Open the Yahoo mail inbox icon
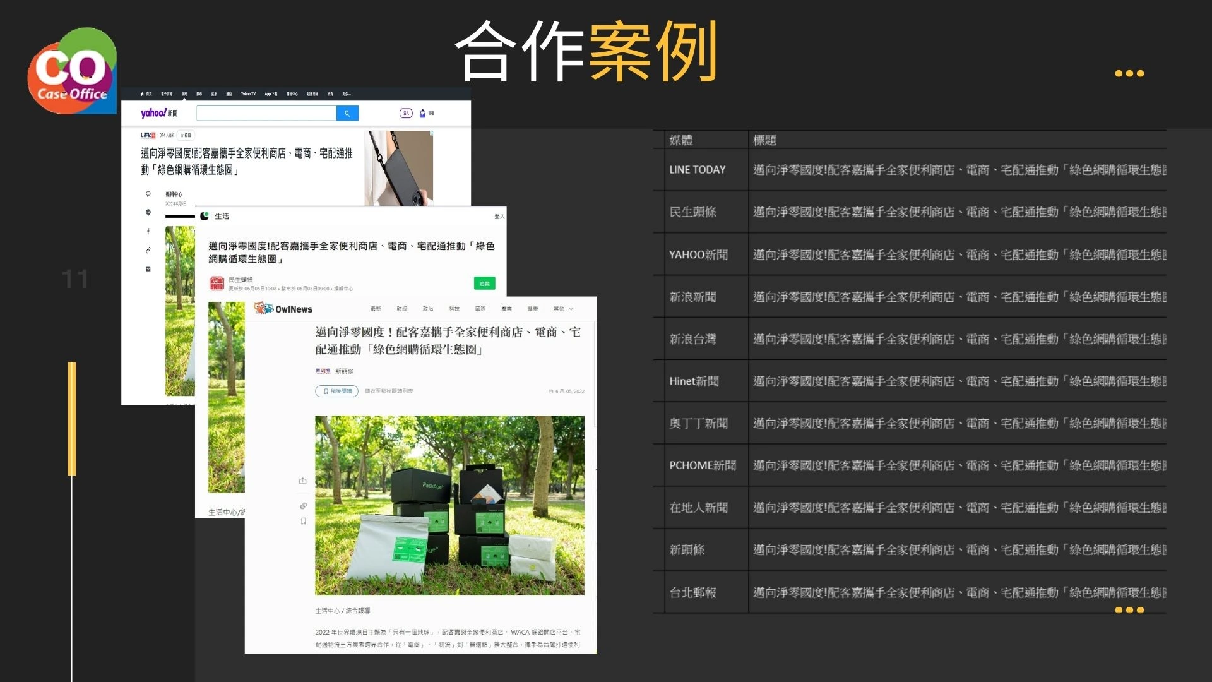Image resolution: width=1212 pixels, height=682 pixels. [423, 112]
